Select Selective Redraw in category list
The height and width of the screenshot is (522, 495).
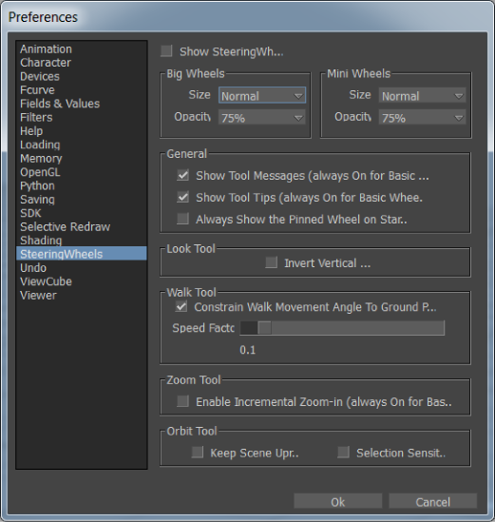pos(65,226)
